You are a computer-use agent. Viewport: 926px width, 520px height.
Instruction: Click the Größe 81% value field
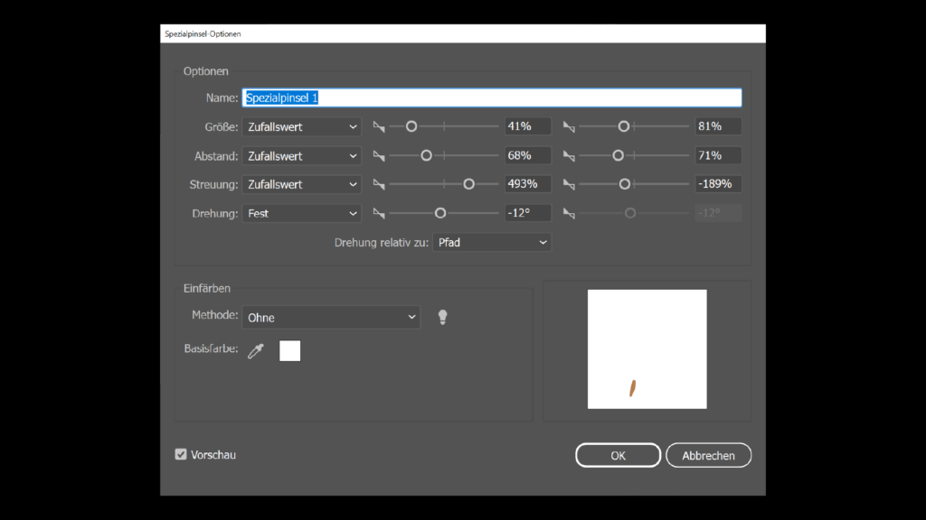(717, 126)
